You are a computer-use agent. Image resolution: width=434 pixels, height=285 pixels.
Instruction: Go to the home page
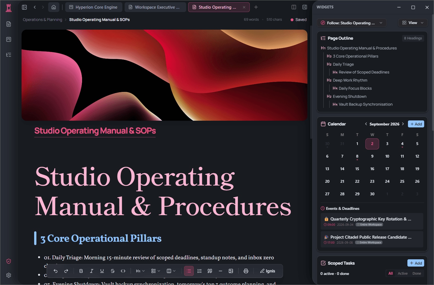tap(54, 7)
